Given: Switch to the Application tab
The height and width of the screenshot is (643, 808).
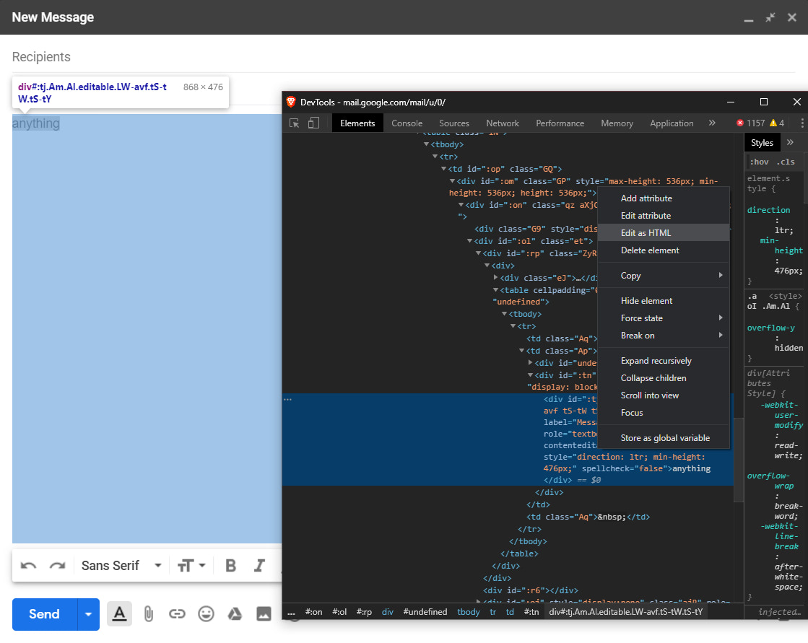Looking at the screenshot, I should (x=672, y=123).
